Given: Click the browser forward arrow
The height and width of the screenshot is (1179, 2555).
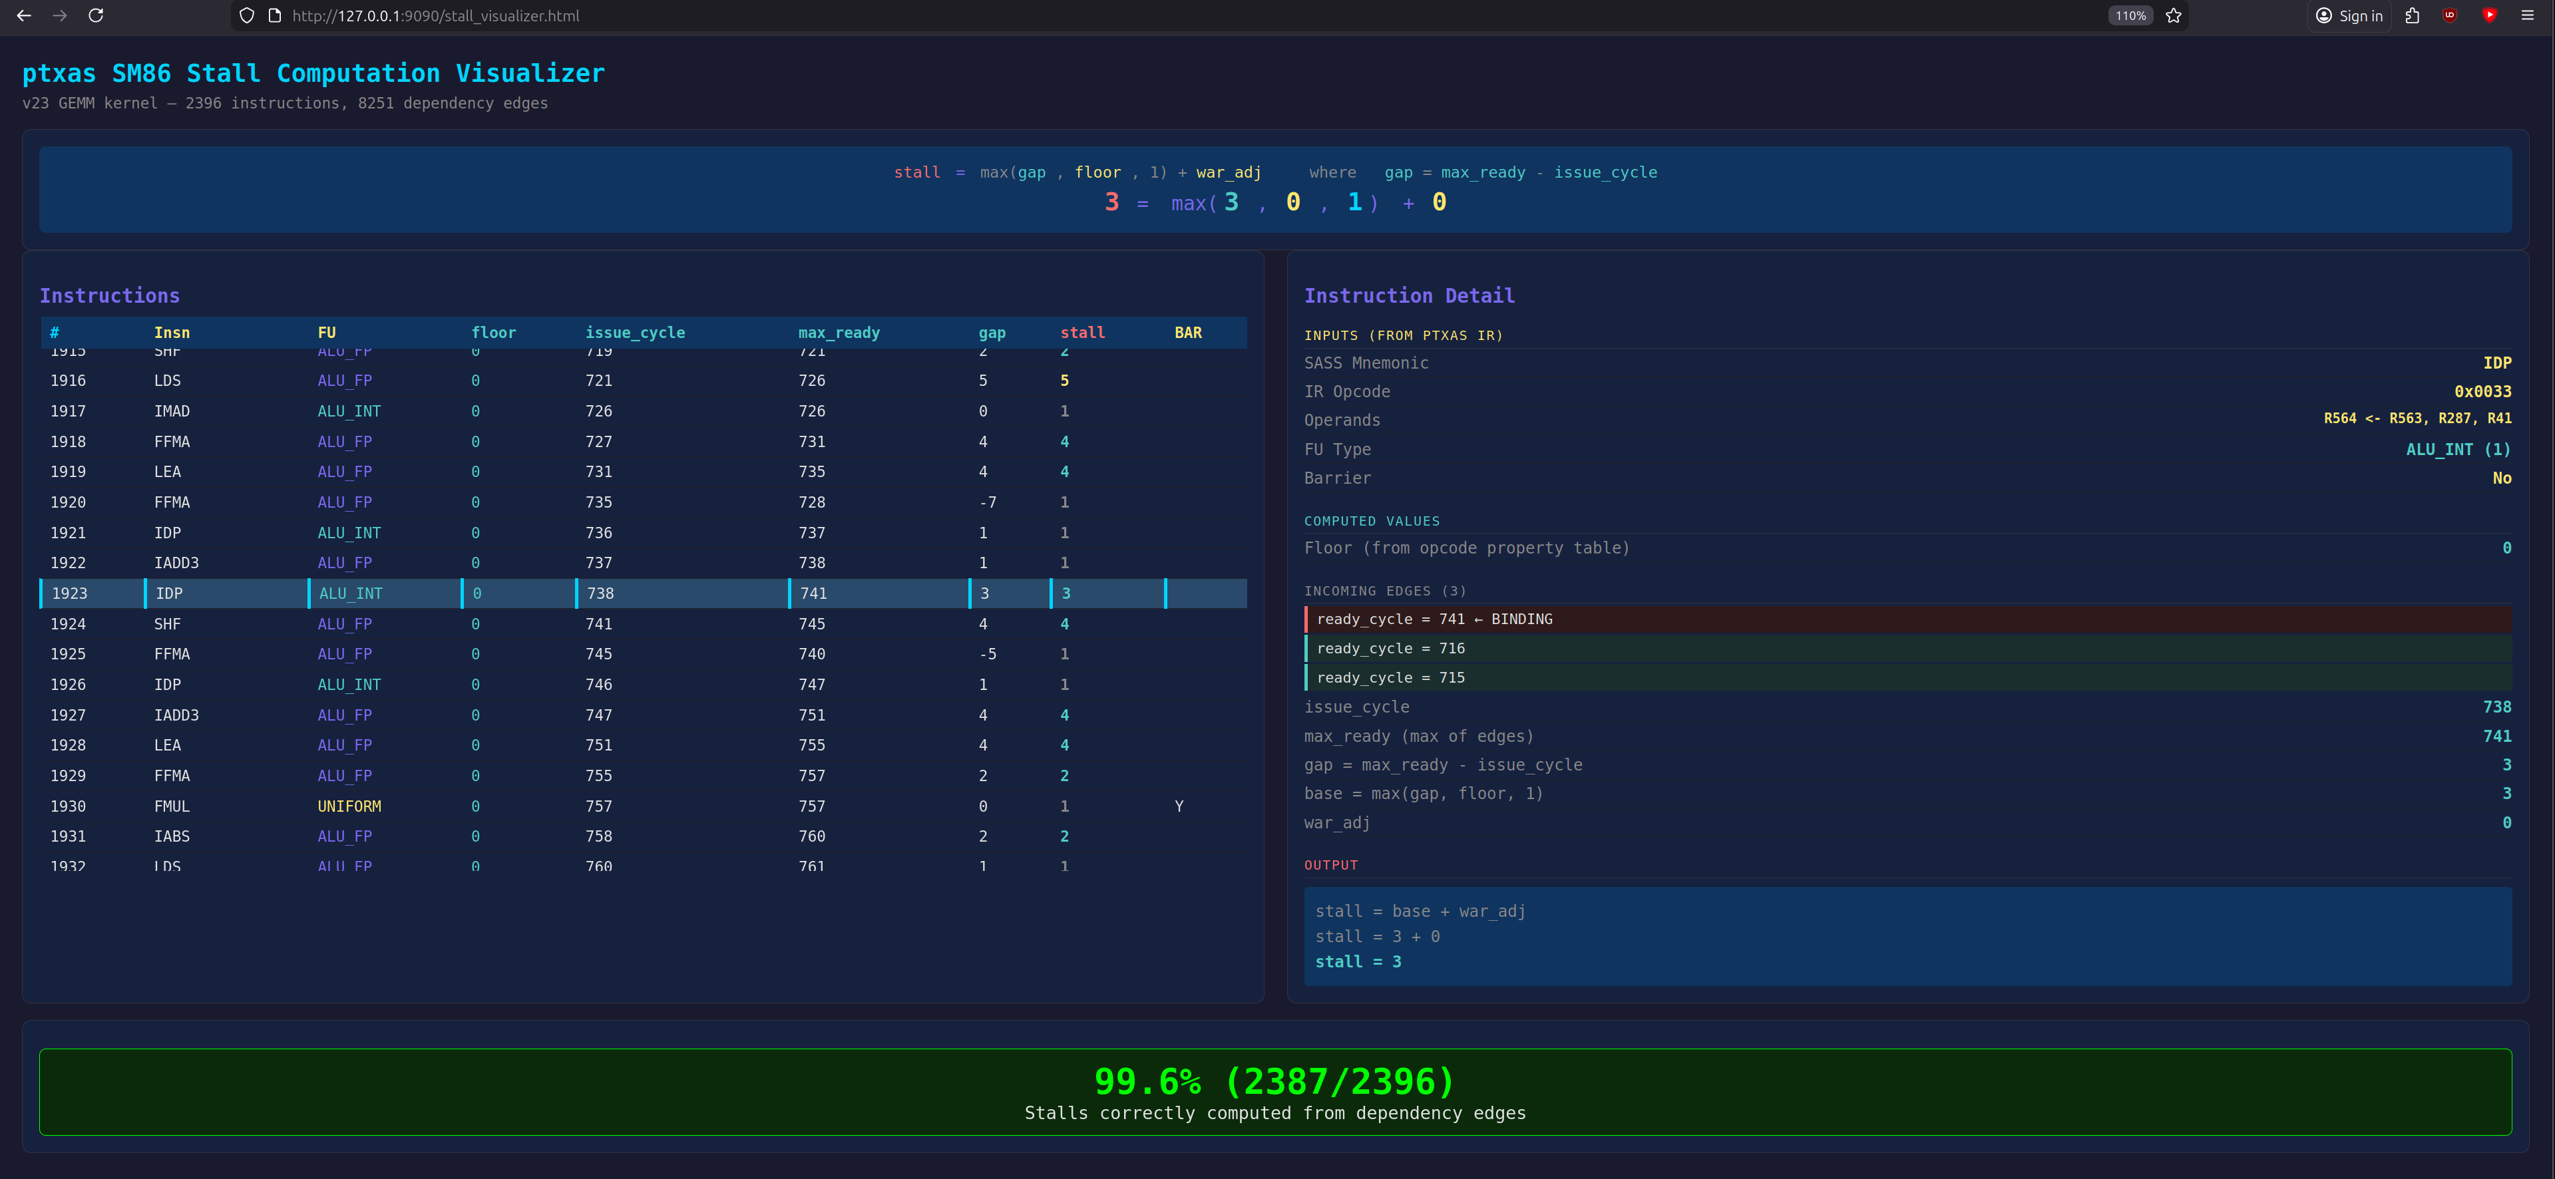Looking at the screenshot, I should (59, 16).
